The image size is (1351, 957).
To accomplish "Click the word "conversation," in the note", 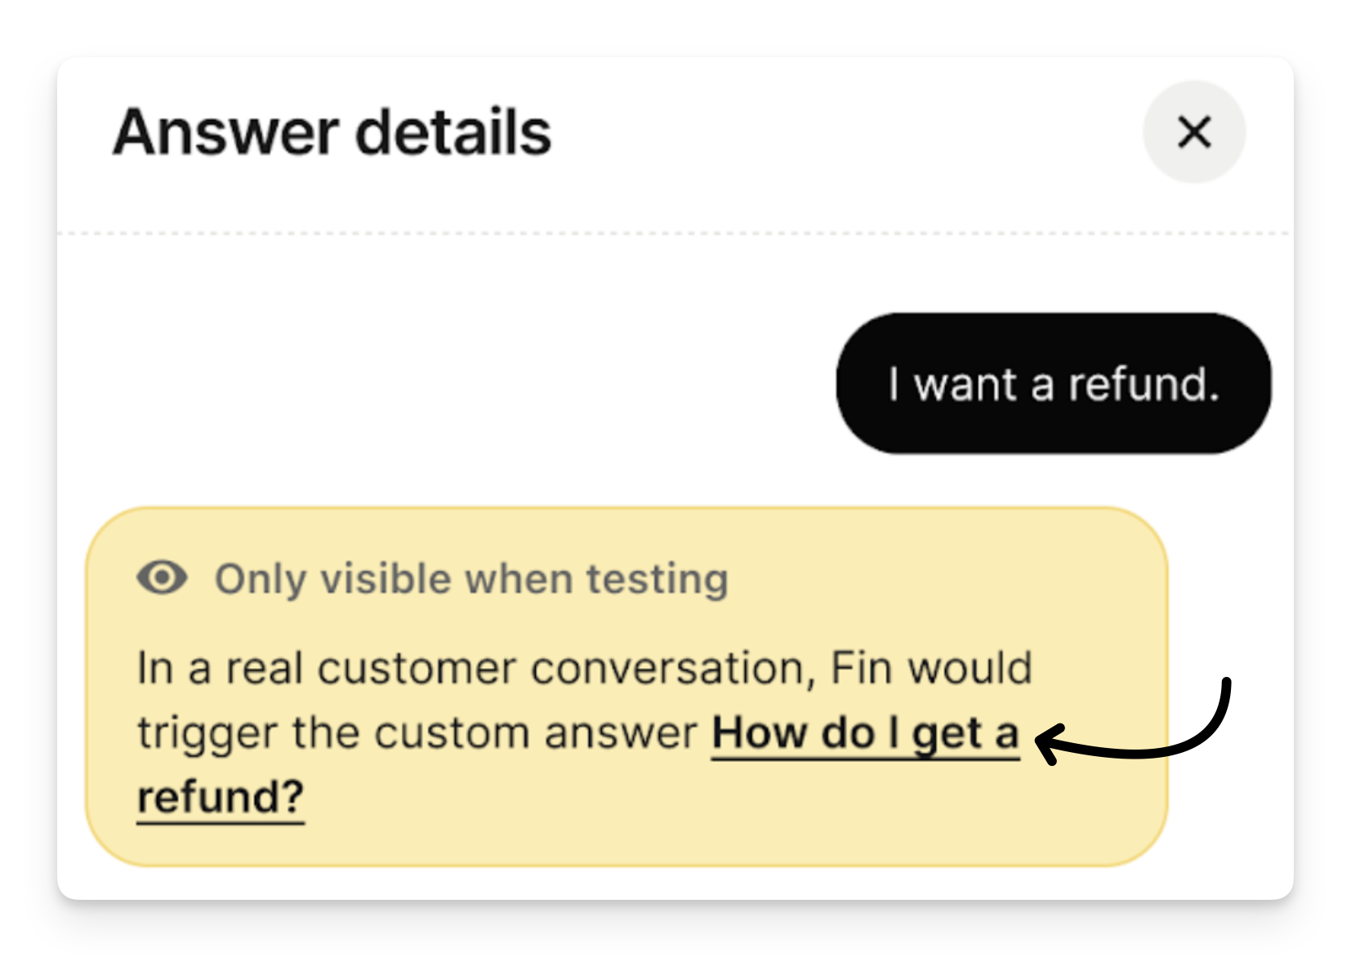I will [x=673, y=668].
